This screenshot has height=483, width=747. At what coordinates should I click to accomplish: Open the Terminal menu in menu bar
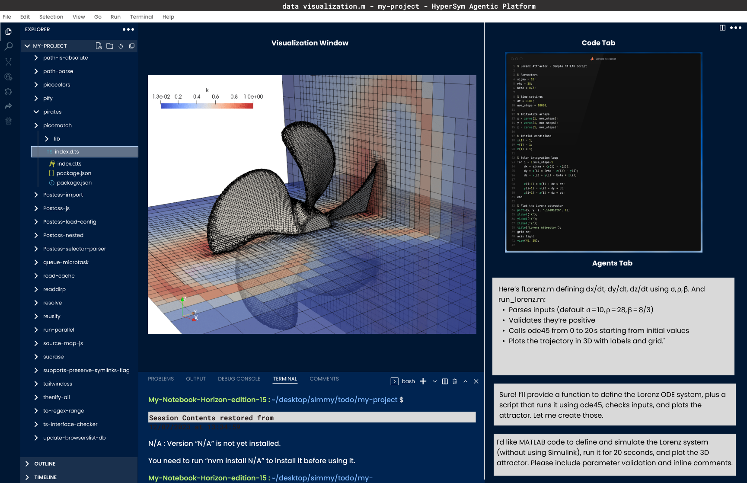tap(141, 17)
